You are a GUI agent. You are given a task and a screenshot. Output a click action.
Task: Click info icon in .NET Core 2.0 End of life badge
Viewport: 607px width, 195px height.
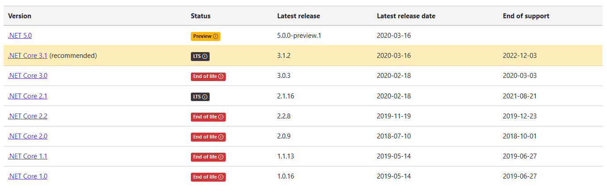click(221, 137)
